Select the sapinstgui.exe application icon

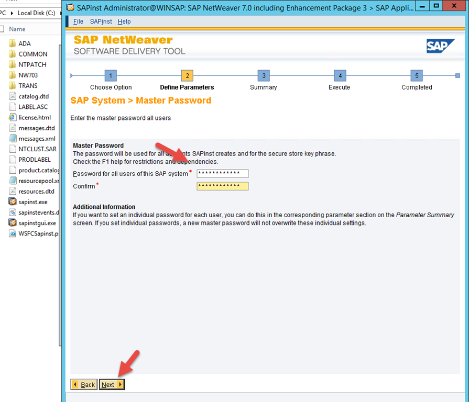[x=13, y=223]
